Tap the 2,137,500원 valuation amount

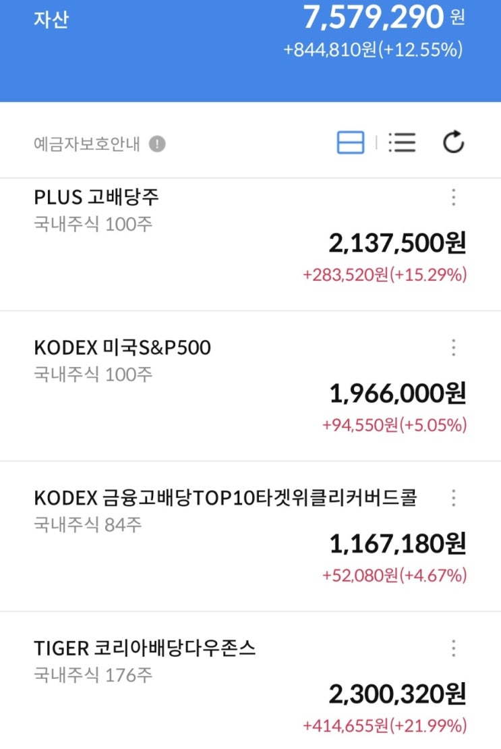(397, 243)
